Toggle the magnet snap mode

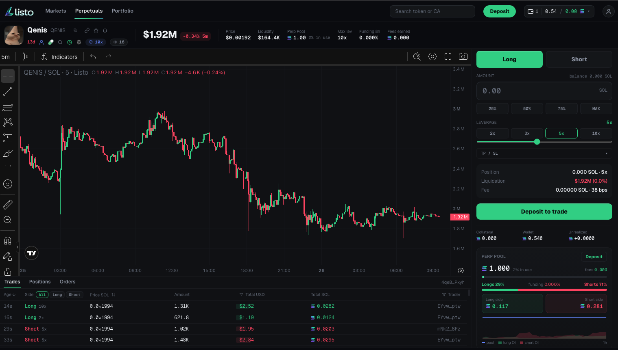[x=8, y=240]
